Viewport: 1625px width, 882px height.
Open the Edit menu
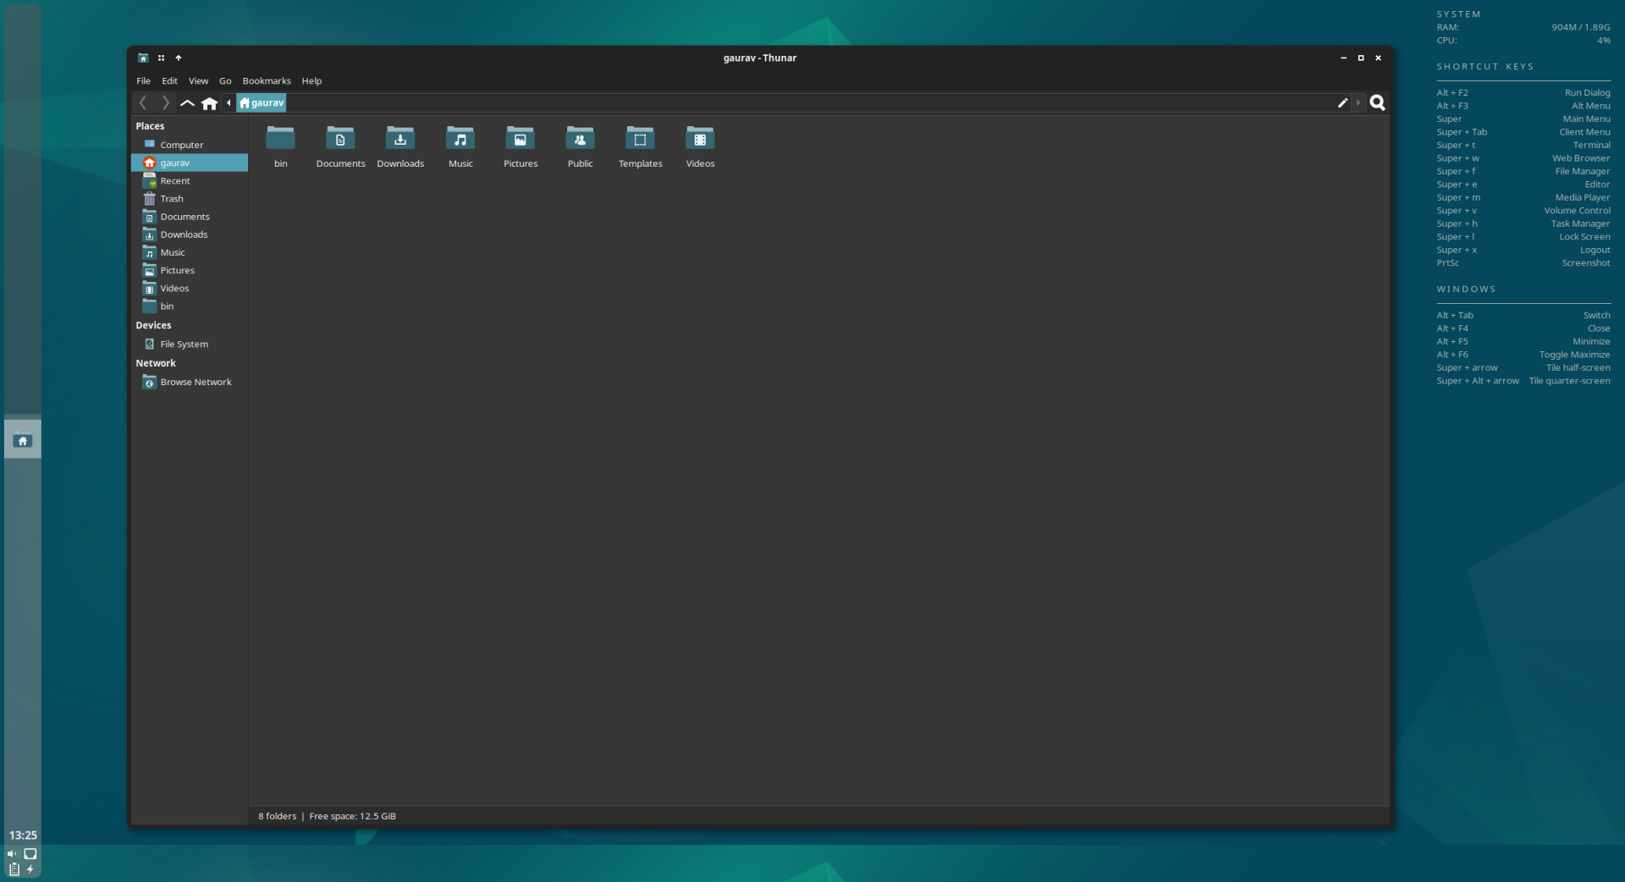(170, 80)
